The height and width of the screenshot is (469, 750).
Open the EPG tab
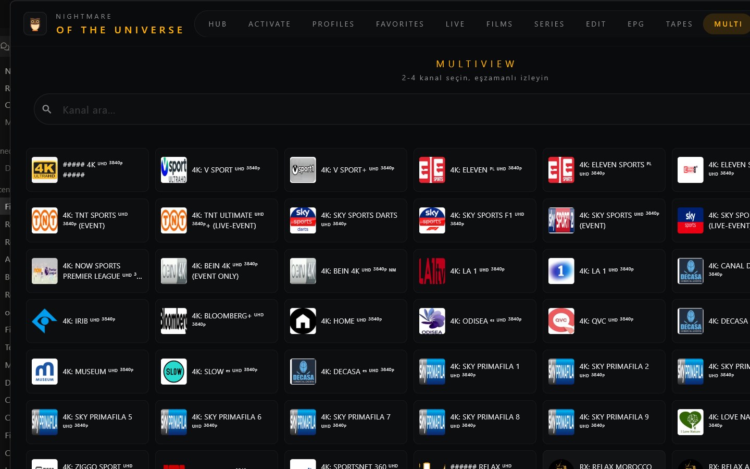point(636,24)
